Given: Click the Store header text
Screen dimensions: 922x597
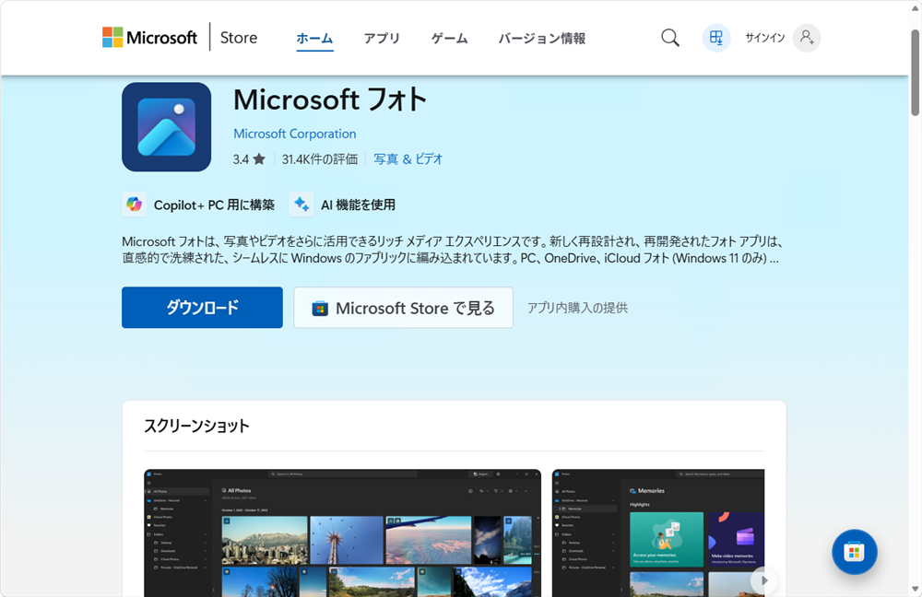Looking at the screenshot, I should tap(239, 38).
